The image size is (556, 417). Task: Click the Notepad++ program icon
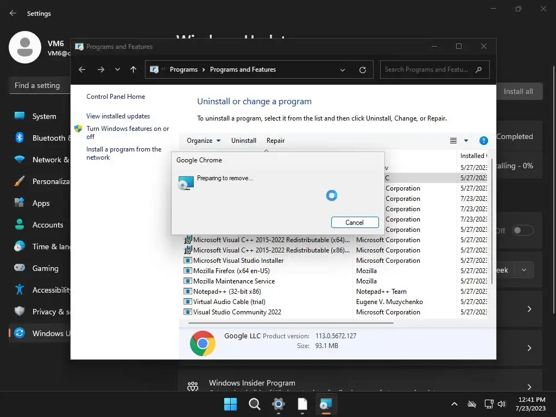pos(187,292)
